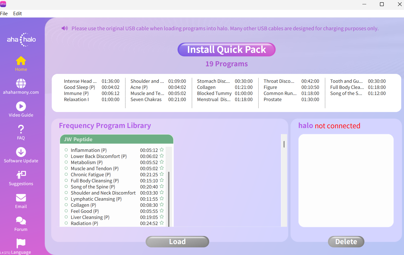Open the Suggestions icon

coord(21,175)
